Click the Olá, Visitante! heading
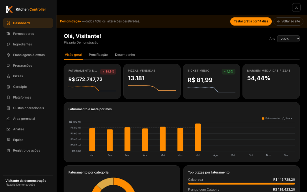Image resolution: width=307 pixels, height=192 pixels. (82, 36)
